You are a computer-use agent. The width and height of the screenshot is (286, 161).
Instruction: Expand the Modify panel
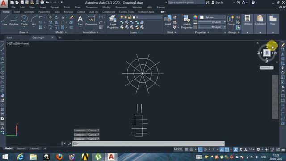[61, 32]
